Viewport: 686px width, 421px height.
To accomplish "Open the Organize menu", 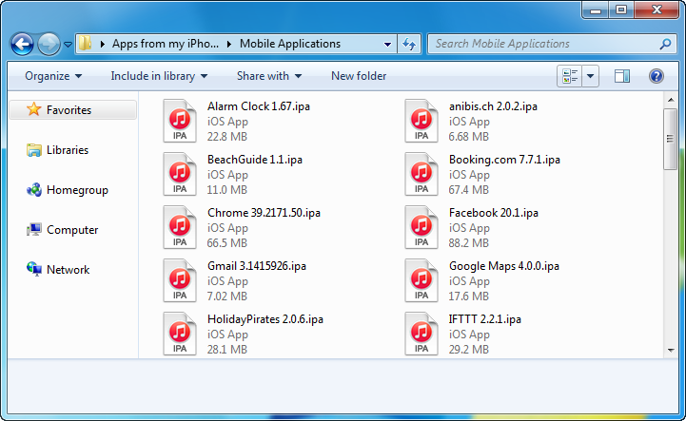I will click(x=53, y=76).
